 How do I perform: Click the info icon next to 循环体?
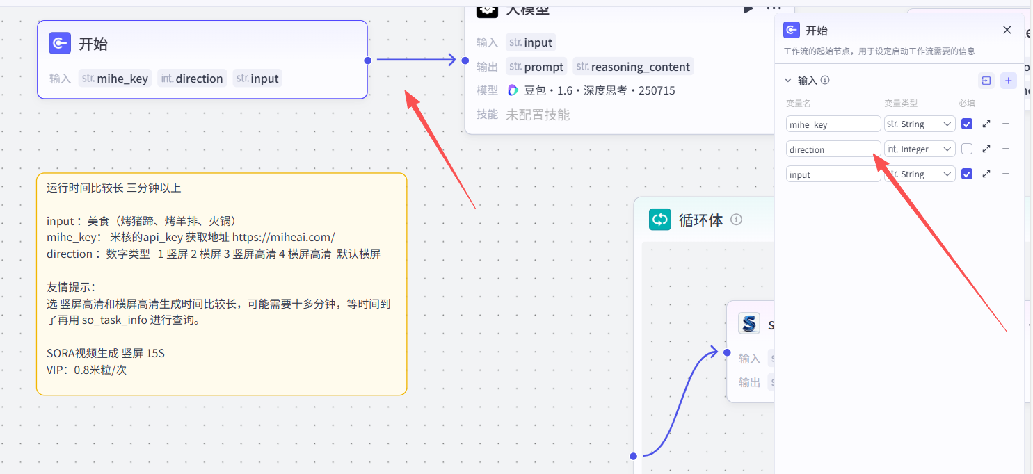tap(737, 220)
